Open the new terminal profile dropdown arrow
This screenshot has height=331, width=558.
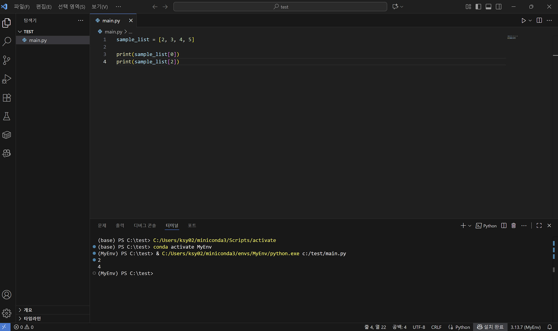click(x=470, y=226)
